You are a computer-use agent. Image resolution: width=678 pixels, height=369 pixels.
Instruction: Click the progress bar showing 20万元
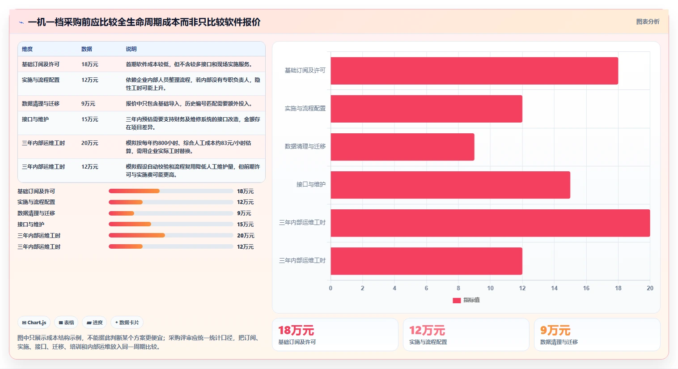tap(171, 235)
